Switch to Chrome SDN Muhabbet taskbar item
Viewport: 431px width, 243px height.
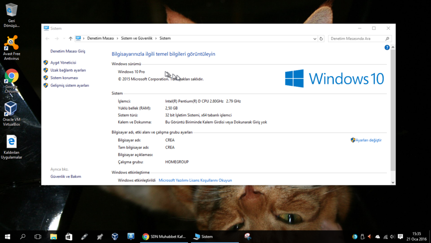coord(164,237)
